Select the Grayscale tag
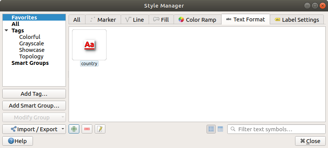 tap(31, 43)
